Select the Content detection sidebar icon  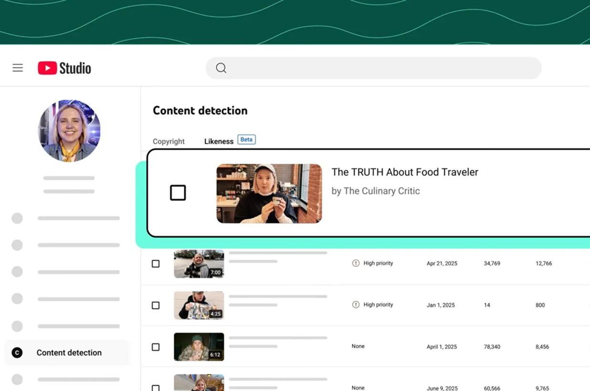tap(17, 352)
